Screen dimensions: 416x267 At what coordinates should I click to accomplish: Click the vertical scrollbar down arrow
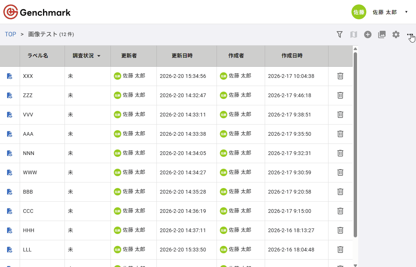pos(355,265)
